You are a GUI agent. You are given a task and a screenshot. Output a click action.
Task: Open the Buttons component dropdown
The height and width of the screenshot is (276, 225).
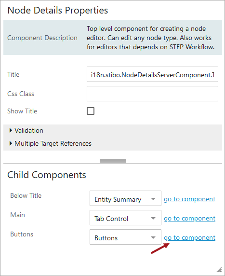point(125,237)
